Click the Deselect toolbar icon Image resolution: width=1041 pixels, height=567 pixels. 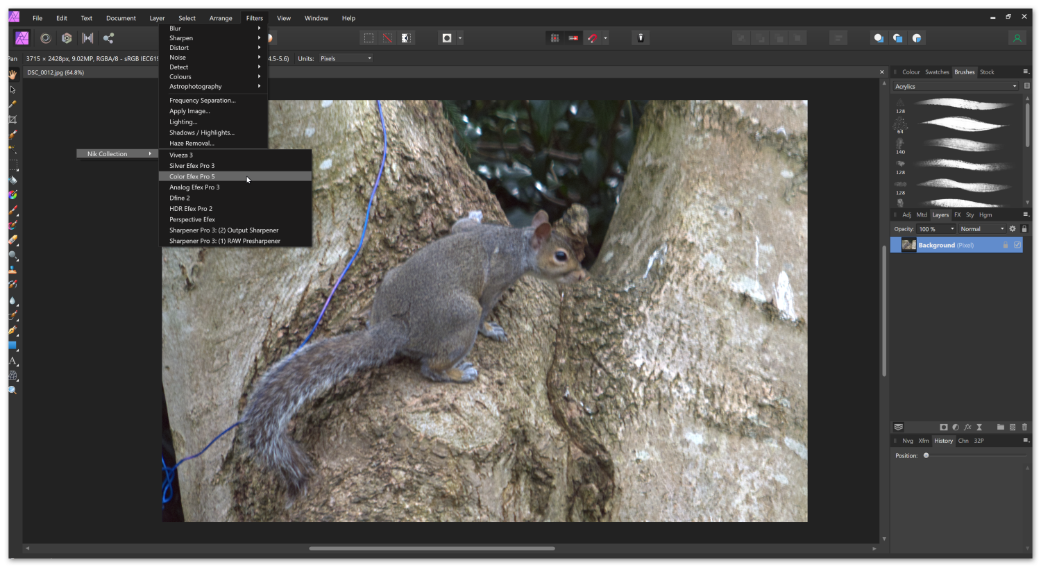pos(387,38)
